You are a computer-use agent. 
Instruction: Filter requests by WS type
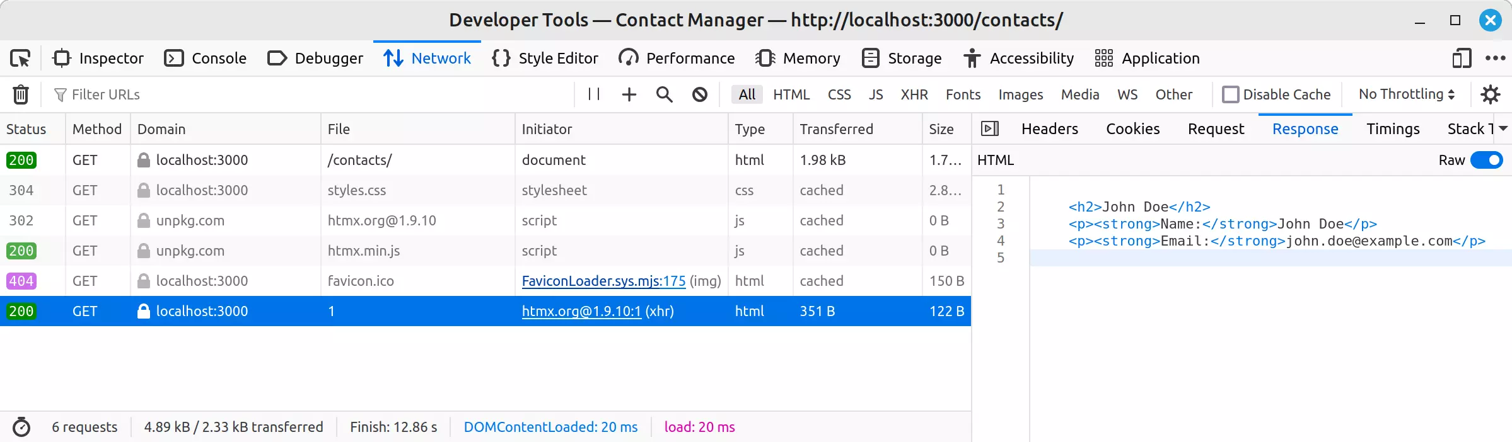click(1127, 94)
